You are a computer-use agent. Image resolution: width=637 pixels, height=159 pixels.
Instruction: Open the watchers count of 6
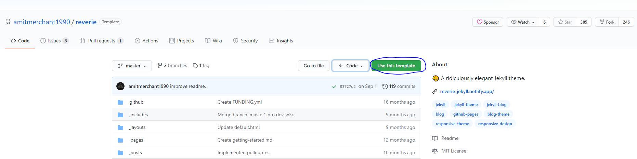544,22
